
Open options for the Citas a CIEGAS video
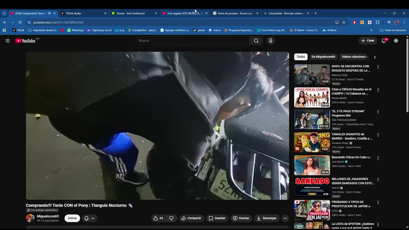tap(378, 90)
